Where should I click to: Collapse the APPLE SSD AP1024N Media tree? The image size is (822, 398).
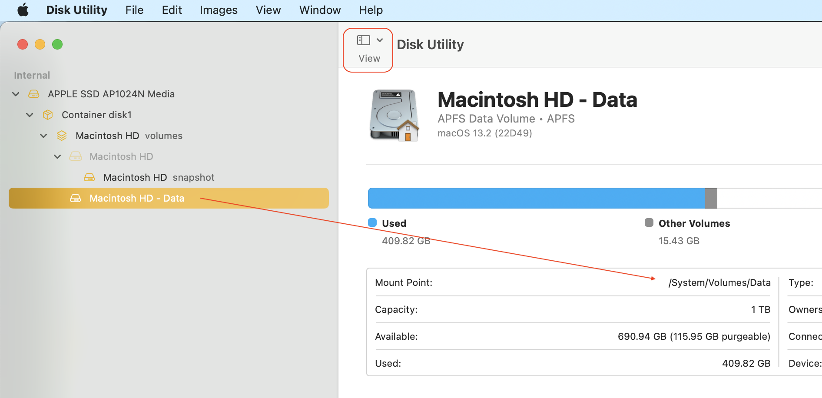[16, 94]
